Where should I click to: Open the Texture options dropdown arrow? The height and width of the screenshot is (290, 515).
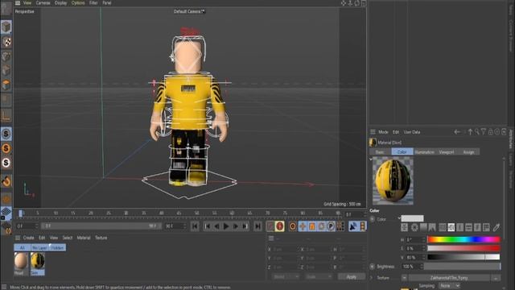(x=405, y=278)
